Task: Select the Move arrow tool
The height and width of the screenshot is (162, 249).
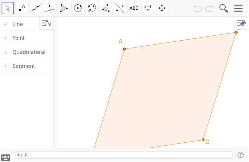Action: (x=8, y=8)
